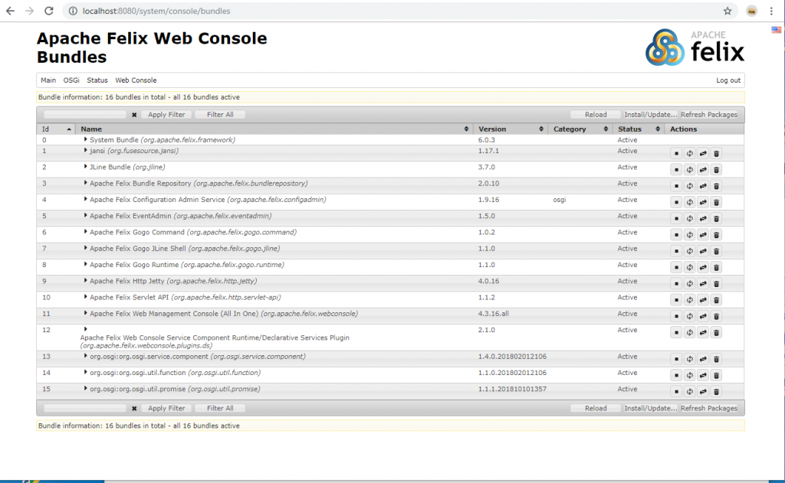Stop the JLine Bundle
This screenshot has height=483, width=785.
pos(676,170)
